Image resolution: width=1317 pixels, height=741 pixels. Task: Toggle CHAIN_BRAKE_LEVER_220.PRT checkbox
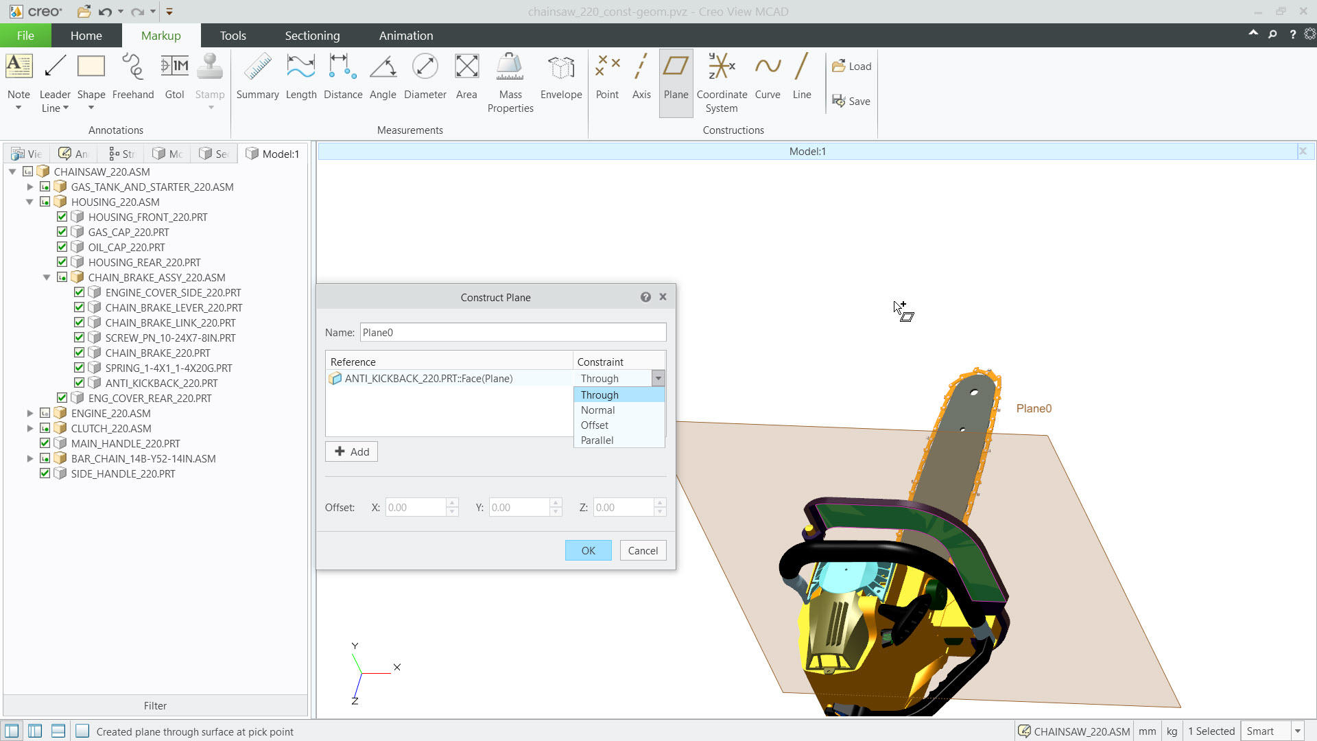point(79,307)
